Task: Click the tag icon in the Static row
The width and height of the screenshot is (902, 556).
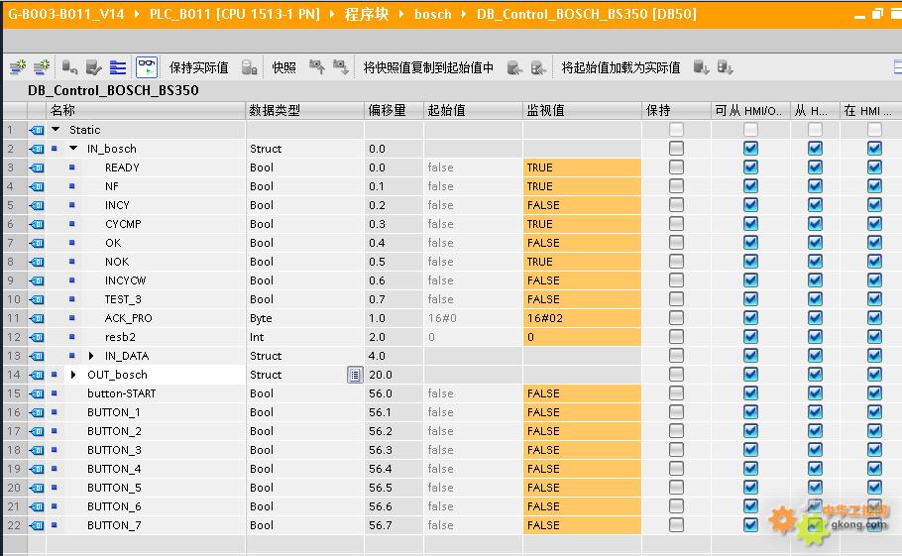Action: (37, 130)
